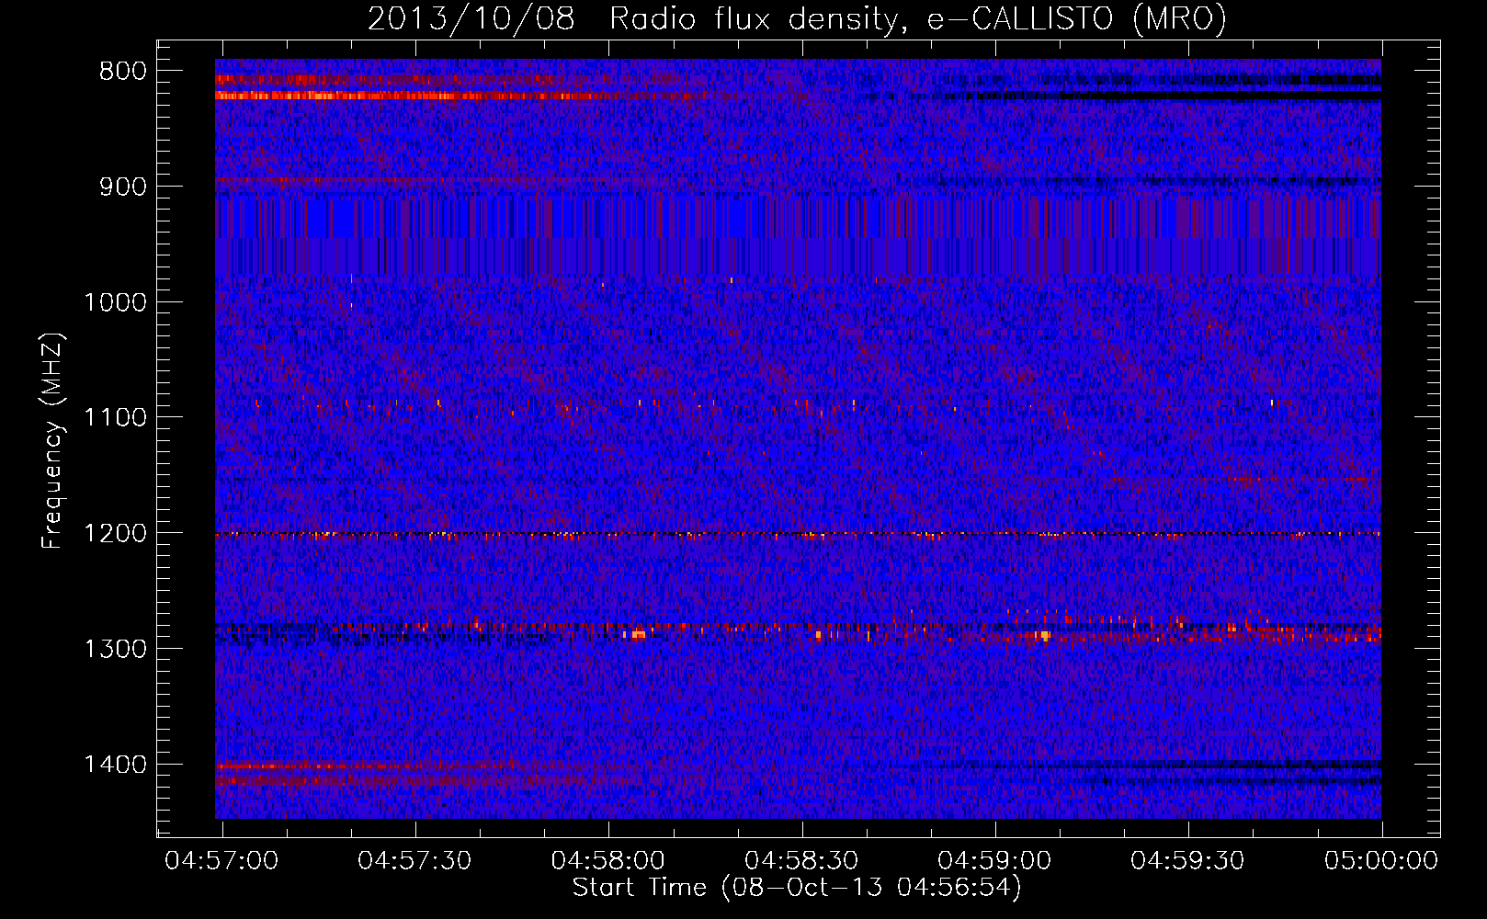Click the red emission band near 1285 MHz
The width and height of the screenshot is (1487, 919).
coord(798,630)
